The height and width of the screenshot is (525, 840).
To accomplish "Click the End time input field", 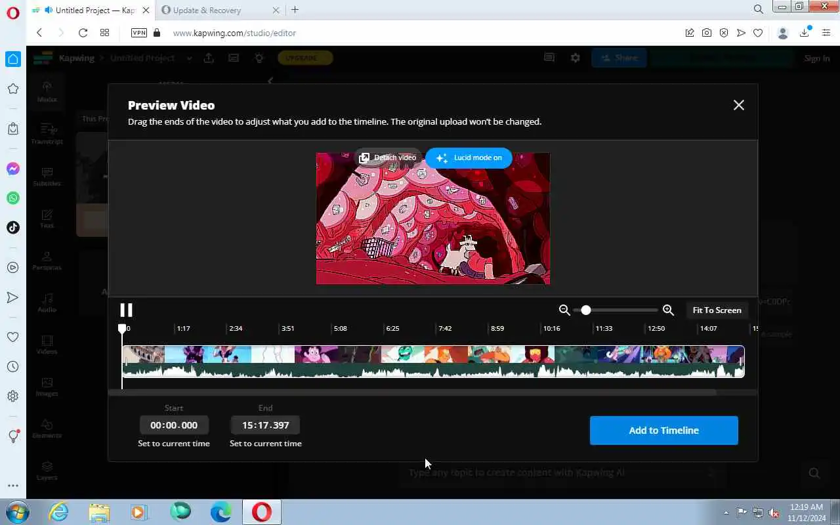I will tap(265, 425).
